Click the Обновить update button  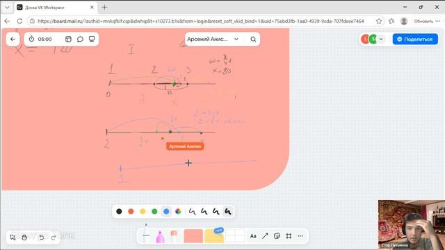pos(423,22)
